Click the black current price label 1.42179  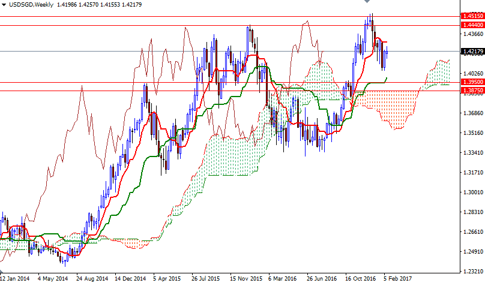[472, 52]
